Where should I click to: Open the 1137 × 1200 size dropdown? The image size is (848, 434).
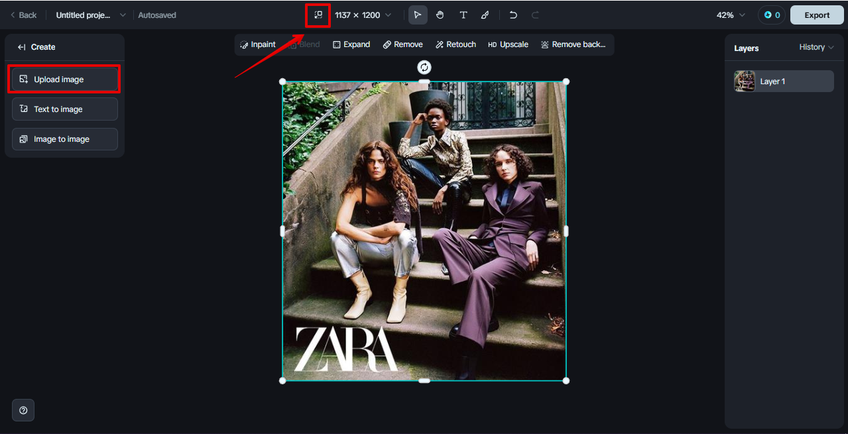click(363, 15)
